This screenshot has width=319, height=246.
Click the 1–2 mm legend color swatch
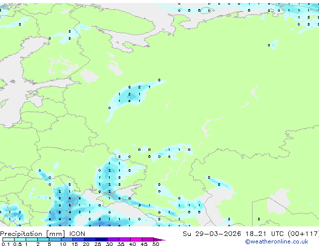point(32,239)
